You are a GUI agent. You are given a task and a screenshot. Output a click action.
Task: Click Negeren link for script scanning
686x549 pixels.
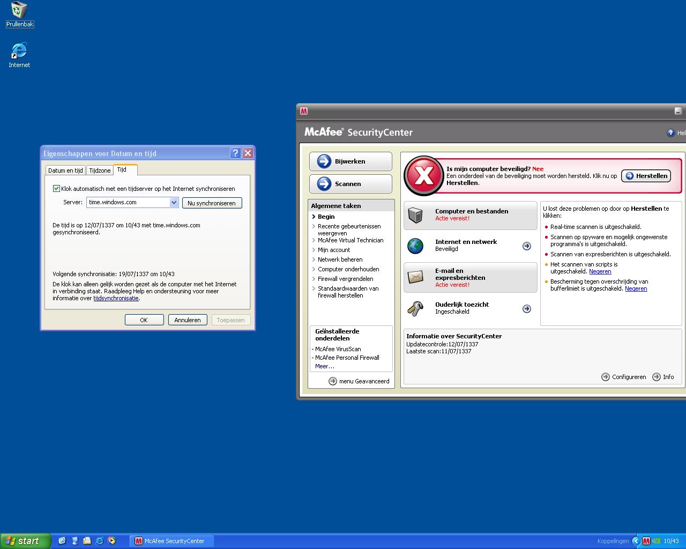click(600, 271)
